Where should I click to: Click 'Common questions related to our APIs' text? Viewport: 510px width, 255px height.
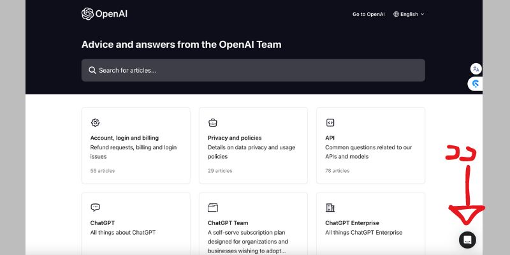[x=368, y=152]
